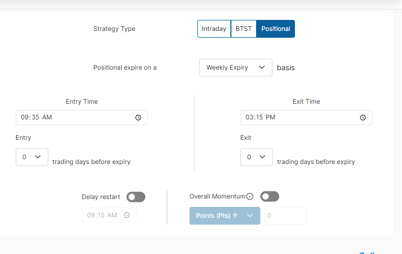
Task: Select the Intraday strategy type
Action: pos(214,29)
